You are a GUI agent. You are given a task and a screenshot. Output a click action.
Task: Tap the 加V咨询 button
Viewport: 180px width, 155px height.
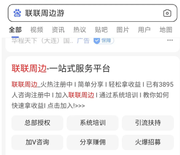coord(37,142)
